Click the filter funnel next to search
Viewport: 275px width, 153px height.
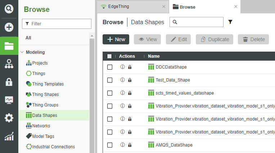click(230, 22)
